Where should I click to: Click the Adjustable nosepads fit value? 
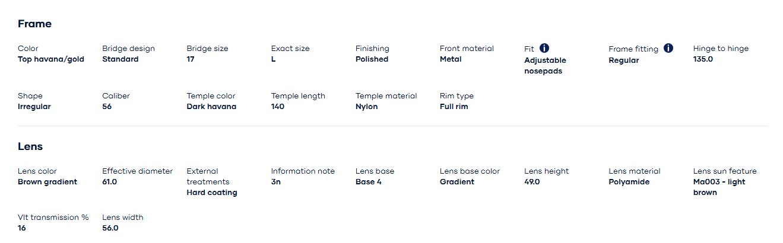tap(545, 66)
